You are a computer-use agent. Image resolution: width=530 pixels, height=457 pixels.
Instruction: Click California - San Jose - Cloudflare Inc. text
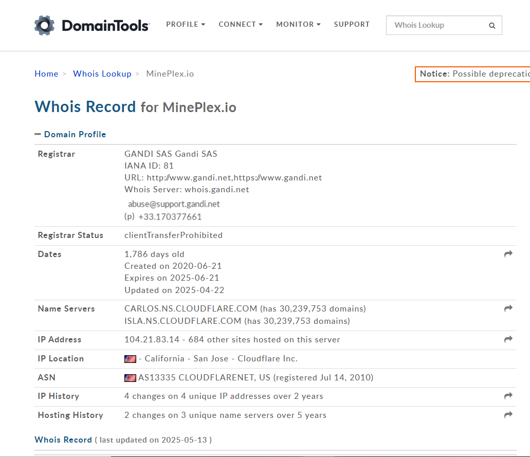point(221,359)
